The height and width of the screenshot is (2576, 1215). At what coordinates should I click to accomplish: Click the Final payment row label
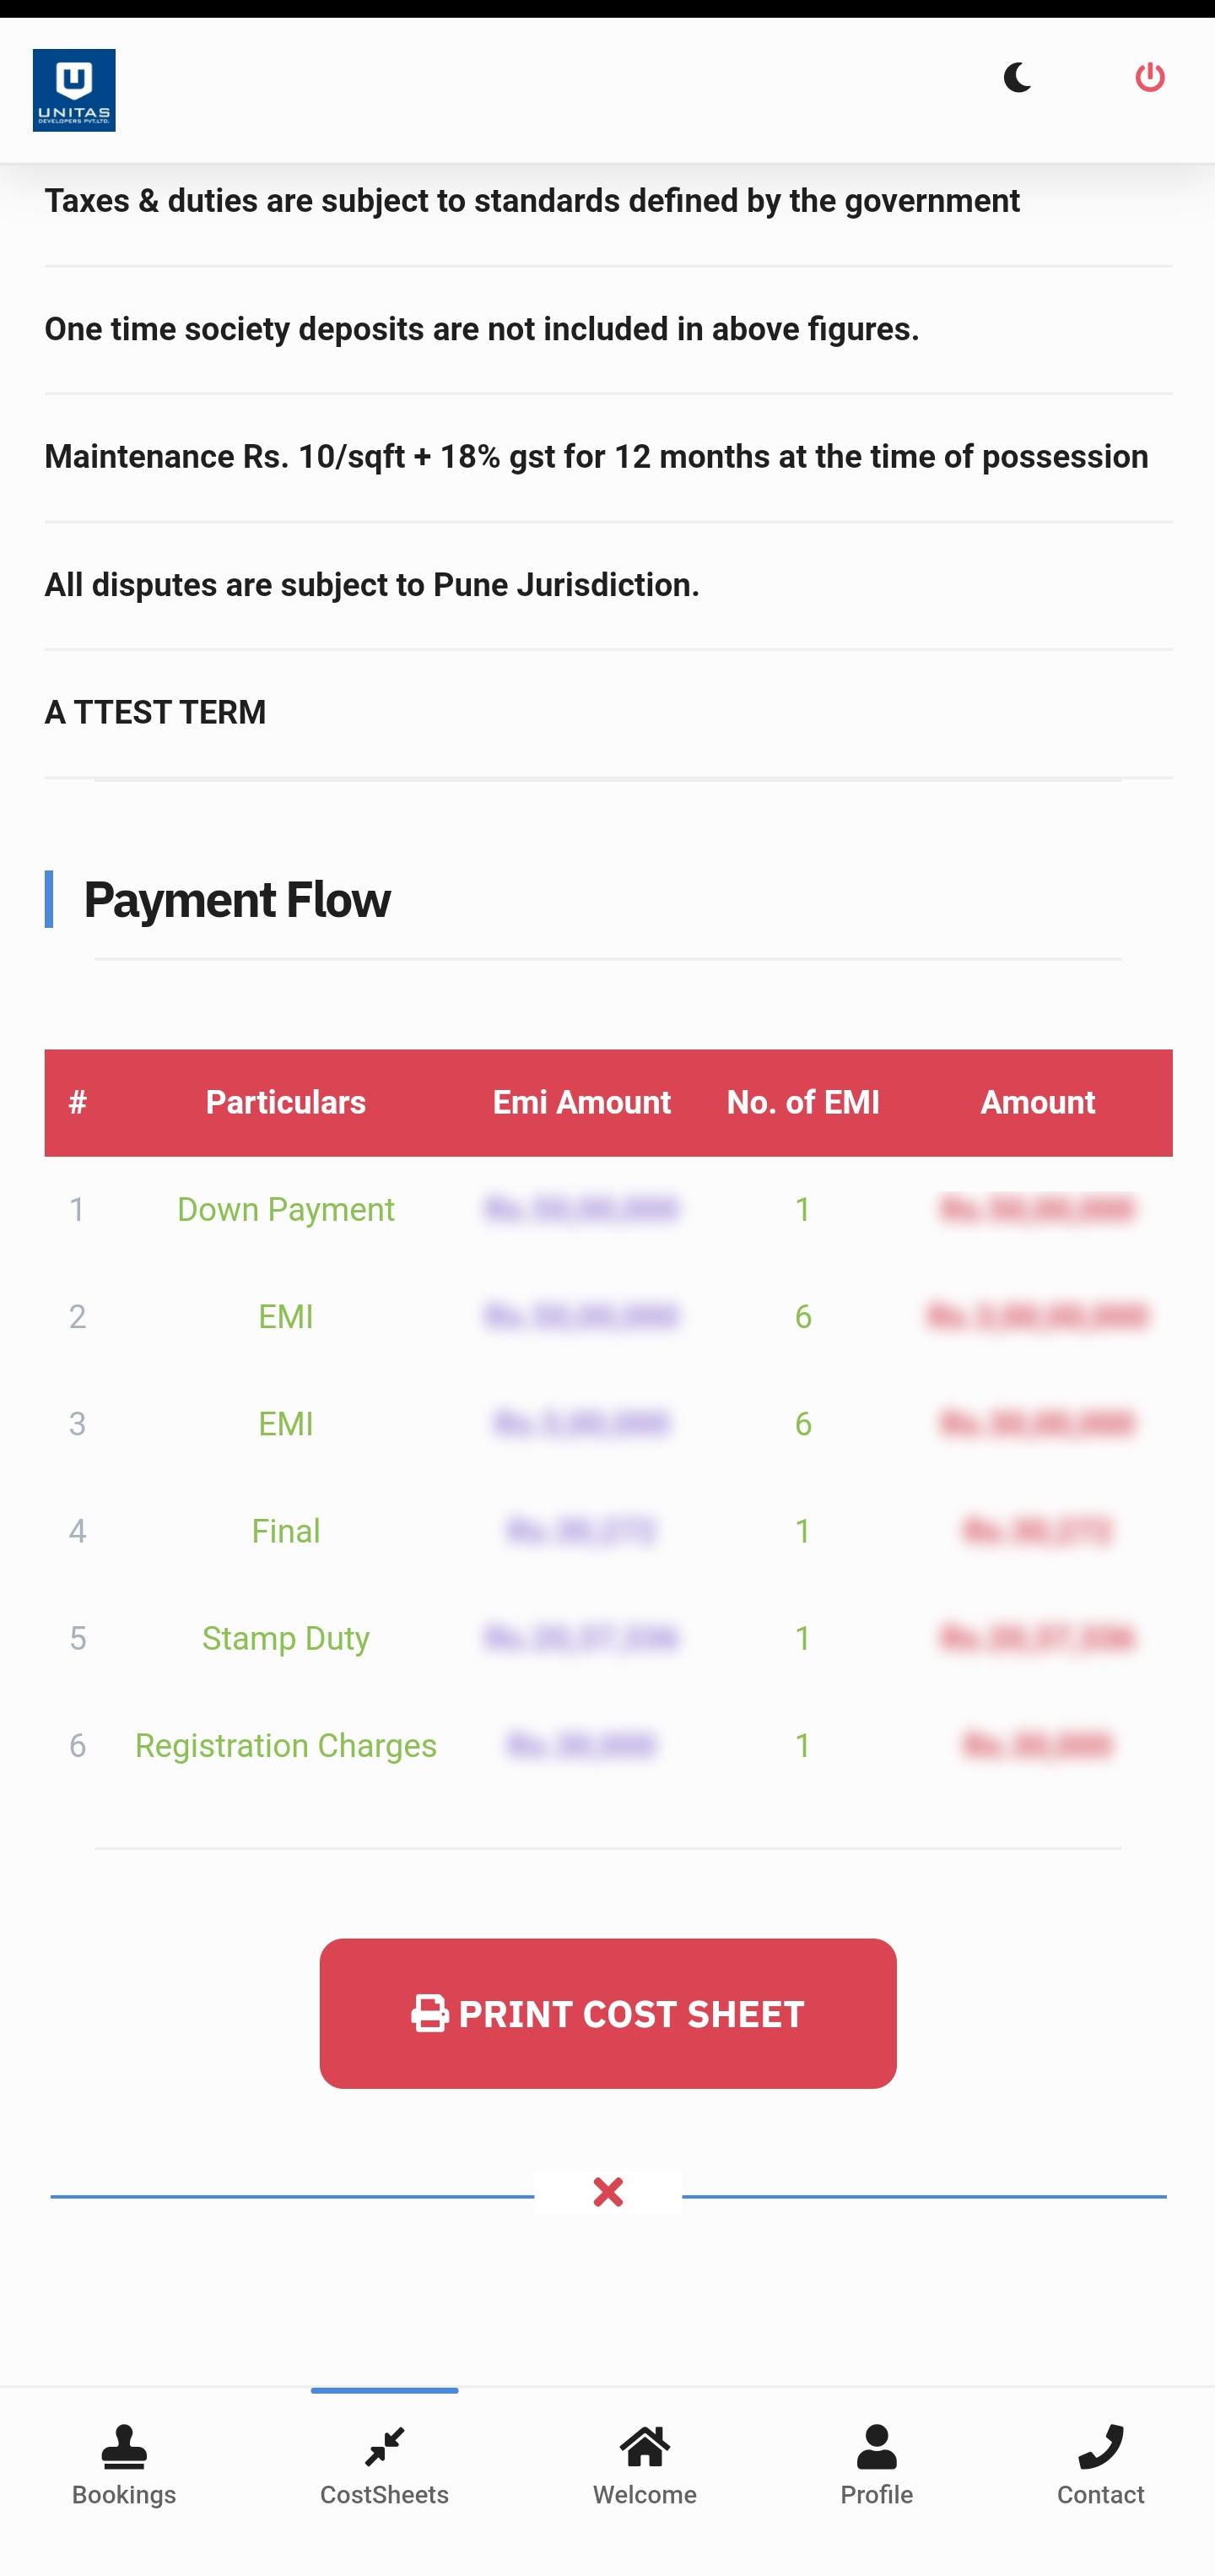[286, 1532]
